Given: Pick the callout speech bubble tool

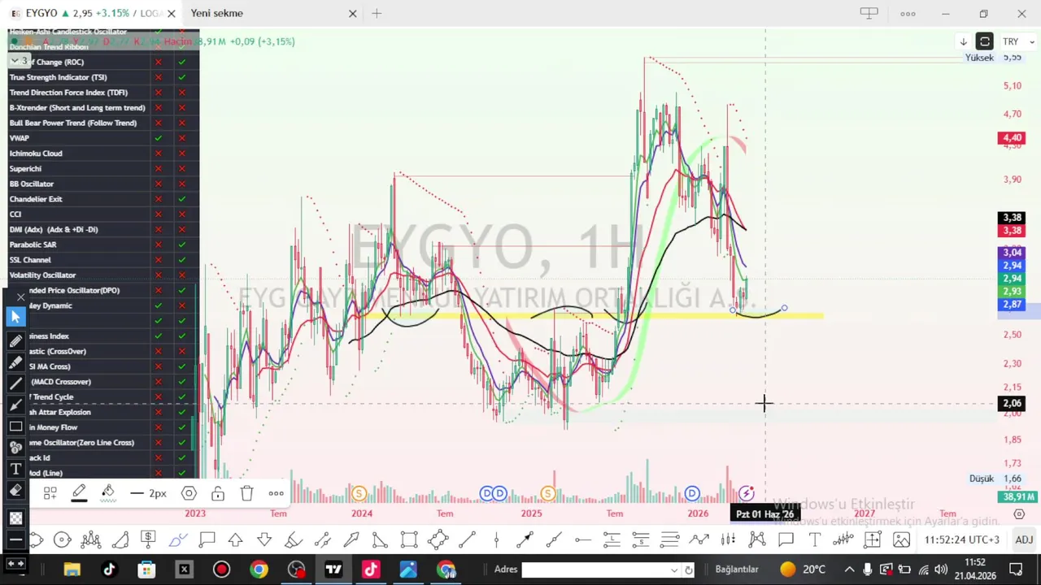Looking at the screenshot, I should (207, 539).
